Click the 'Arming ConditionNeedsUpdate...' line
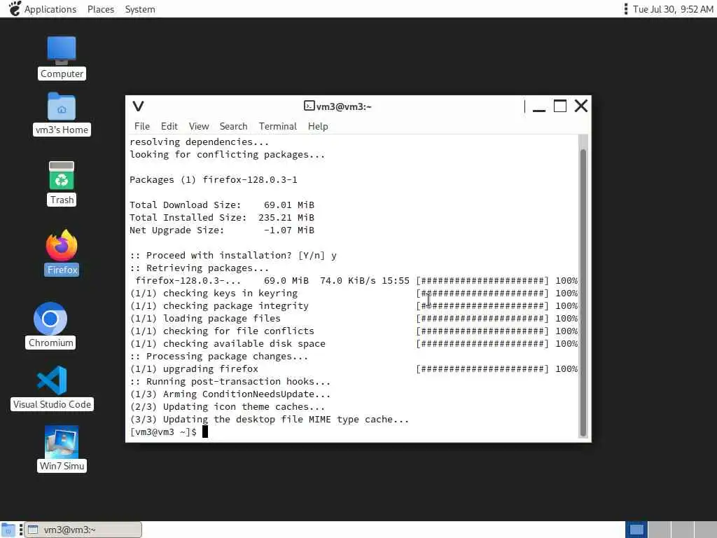Viewport: 717px width, 538px height. point(230,394)
